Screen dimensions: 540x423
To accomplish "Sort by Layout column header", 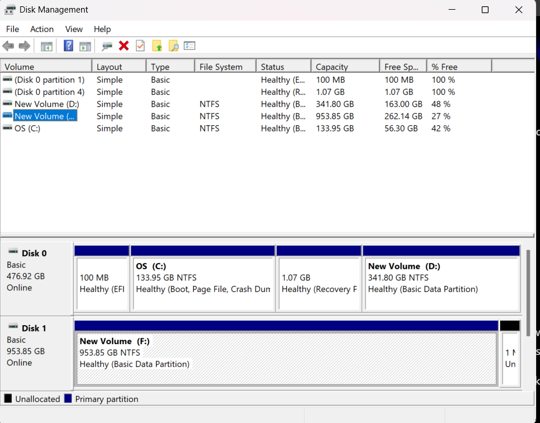I will [x=119, y=66].
